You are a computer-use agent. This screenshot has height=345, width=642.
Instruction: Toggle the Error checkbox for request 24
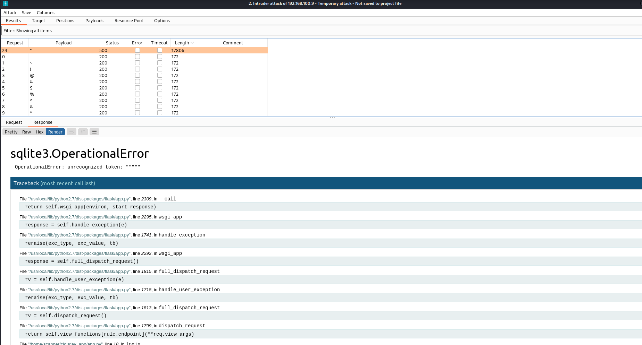pyautogui.click(x=137, y=50)
